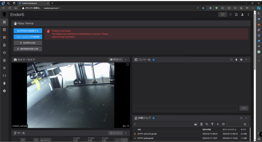Open the three-dot menu in the header
The image size is (262, 142).
(x=248, y=15)
